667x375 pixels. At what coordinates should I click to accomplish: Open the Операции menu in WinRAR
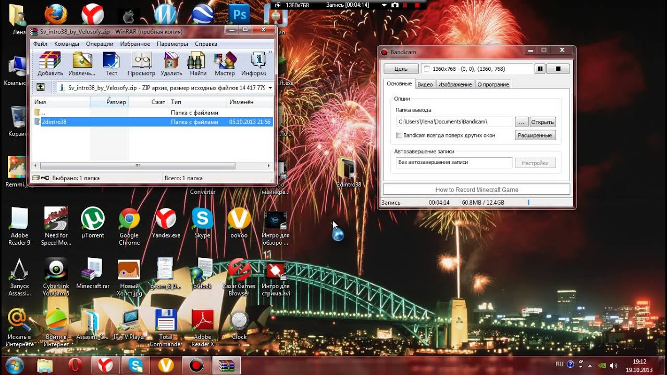point(100,44)
